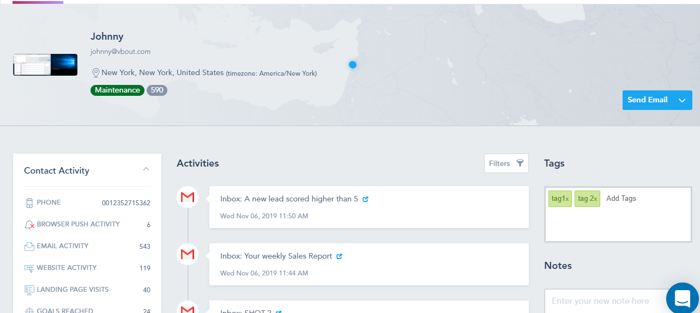700x313 pixels.
Task: Click the funnel filter icon
Action: [520, 163]
